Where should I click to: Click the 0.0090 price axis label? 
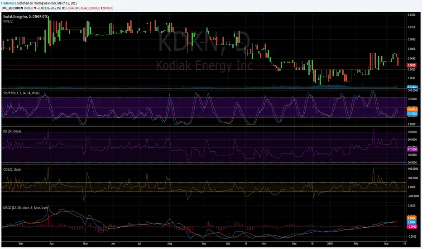[x=412, y=39]
